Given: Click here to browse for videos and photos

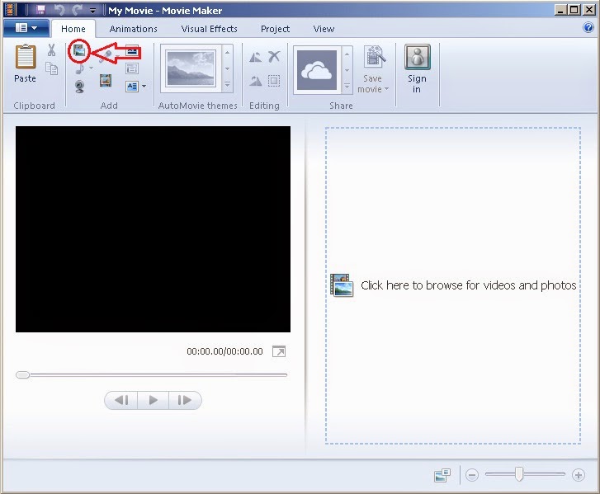Looking at the screenshot, I should click(469, 285).
